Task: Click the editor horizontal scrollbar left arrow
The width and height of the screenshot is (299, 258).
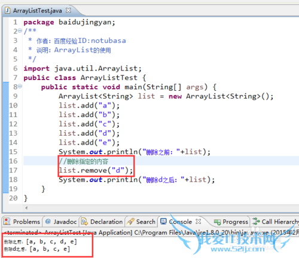Action: tap(26, 208)
